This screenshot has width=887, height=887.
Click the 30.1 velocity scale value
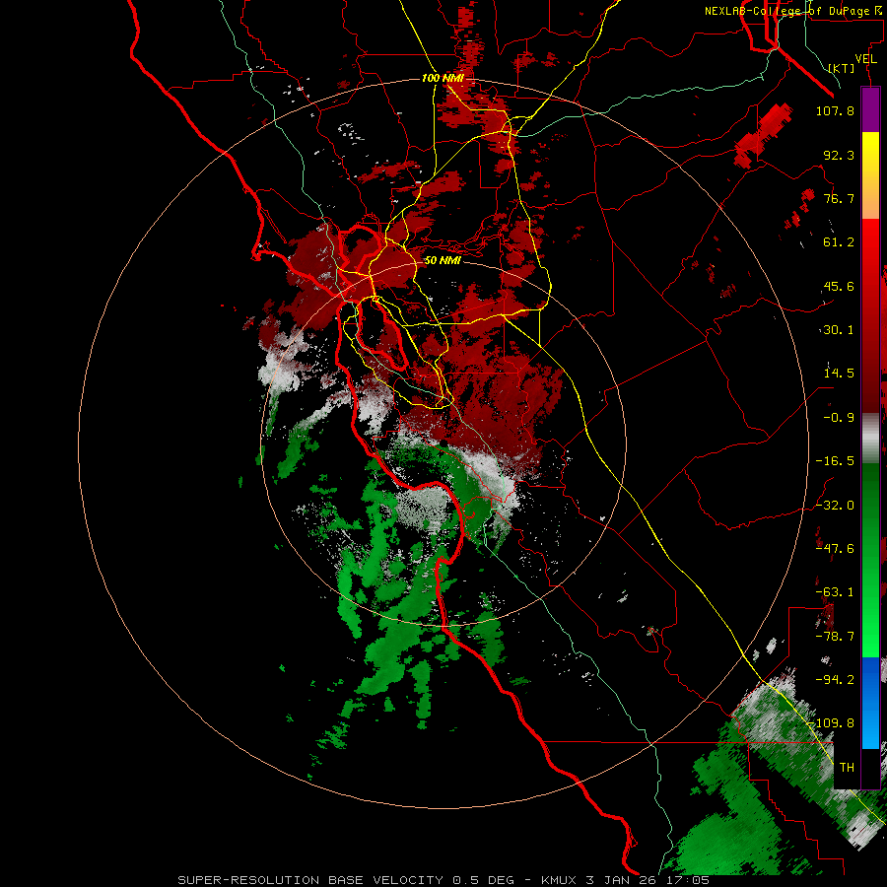coord(839,330)
